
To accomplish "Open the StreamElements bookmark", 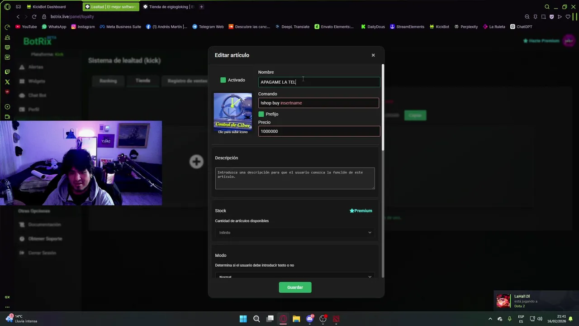I will tap(407, 27).
